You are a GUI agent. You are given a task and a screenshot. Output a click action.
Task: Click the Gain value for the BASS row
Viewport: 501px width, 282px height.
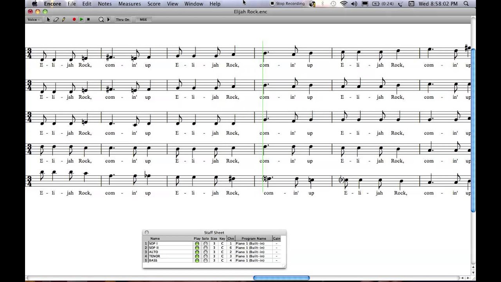276,260
